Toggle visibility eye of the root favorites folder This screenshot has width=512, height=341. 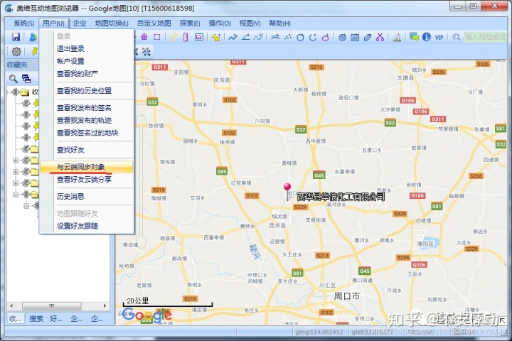15,92
